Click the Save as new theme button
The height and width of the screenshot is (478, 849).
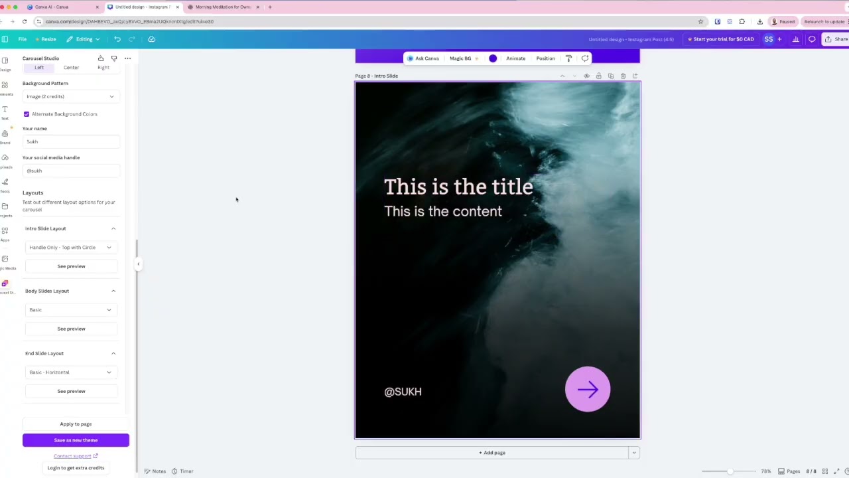pos(76,440)
